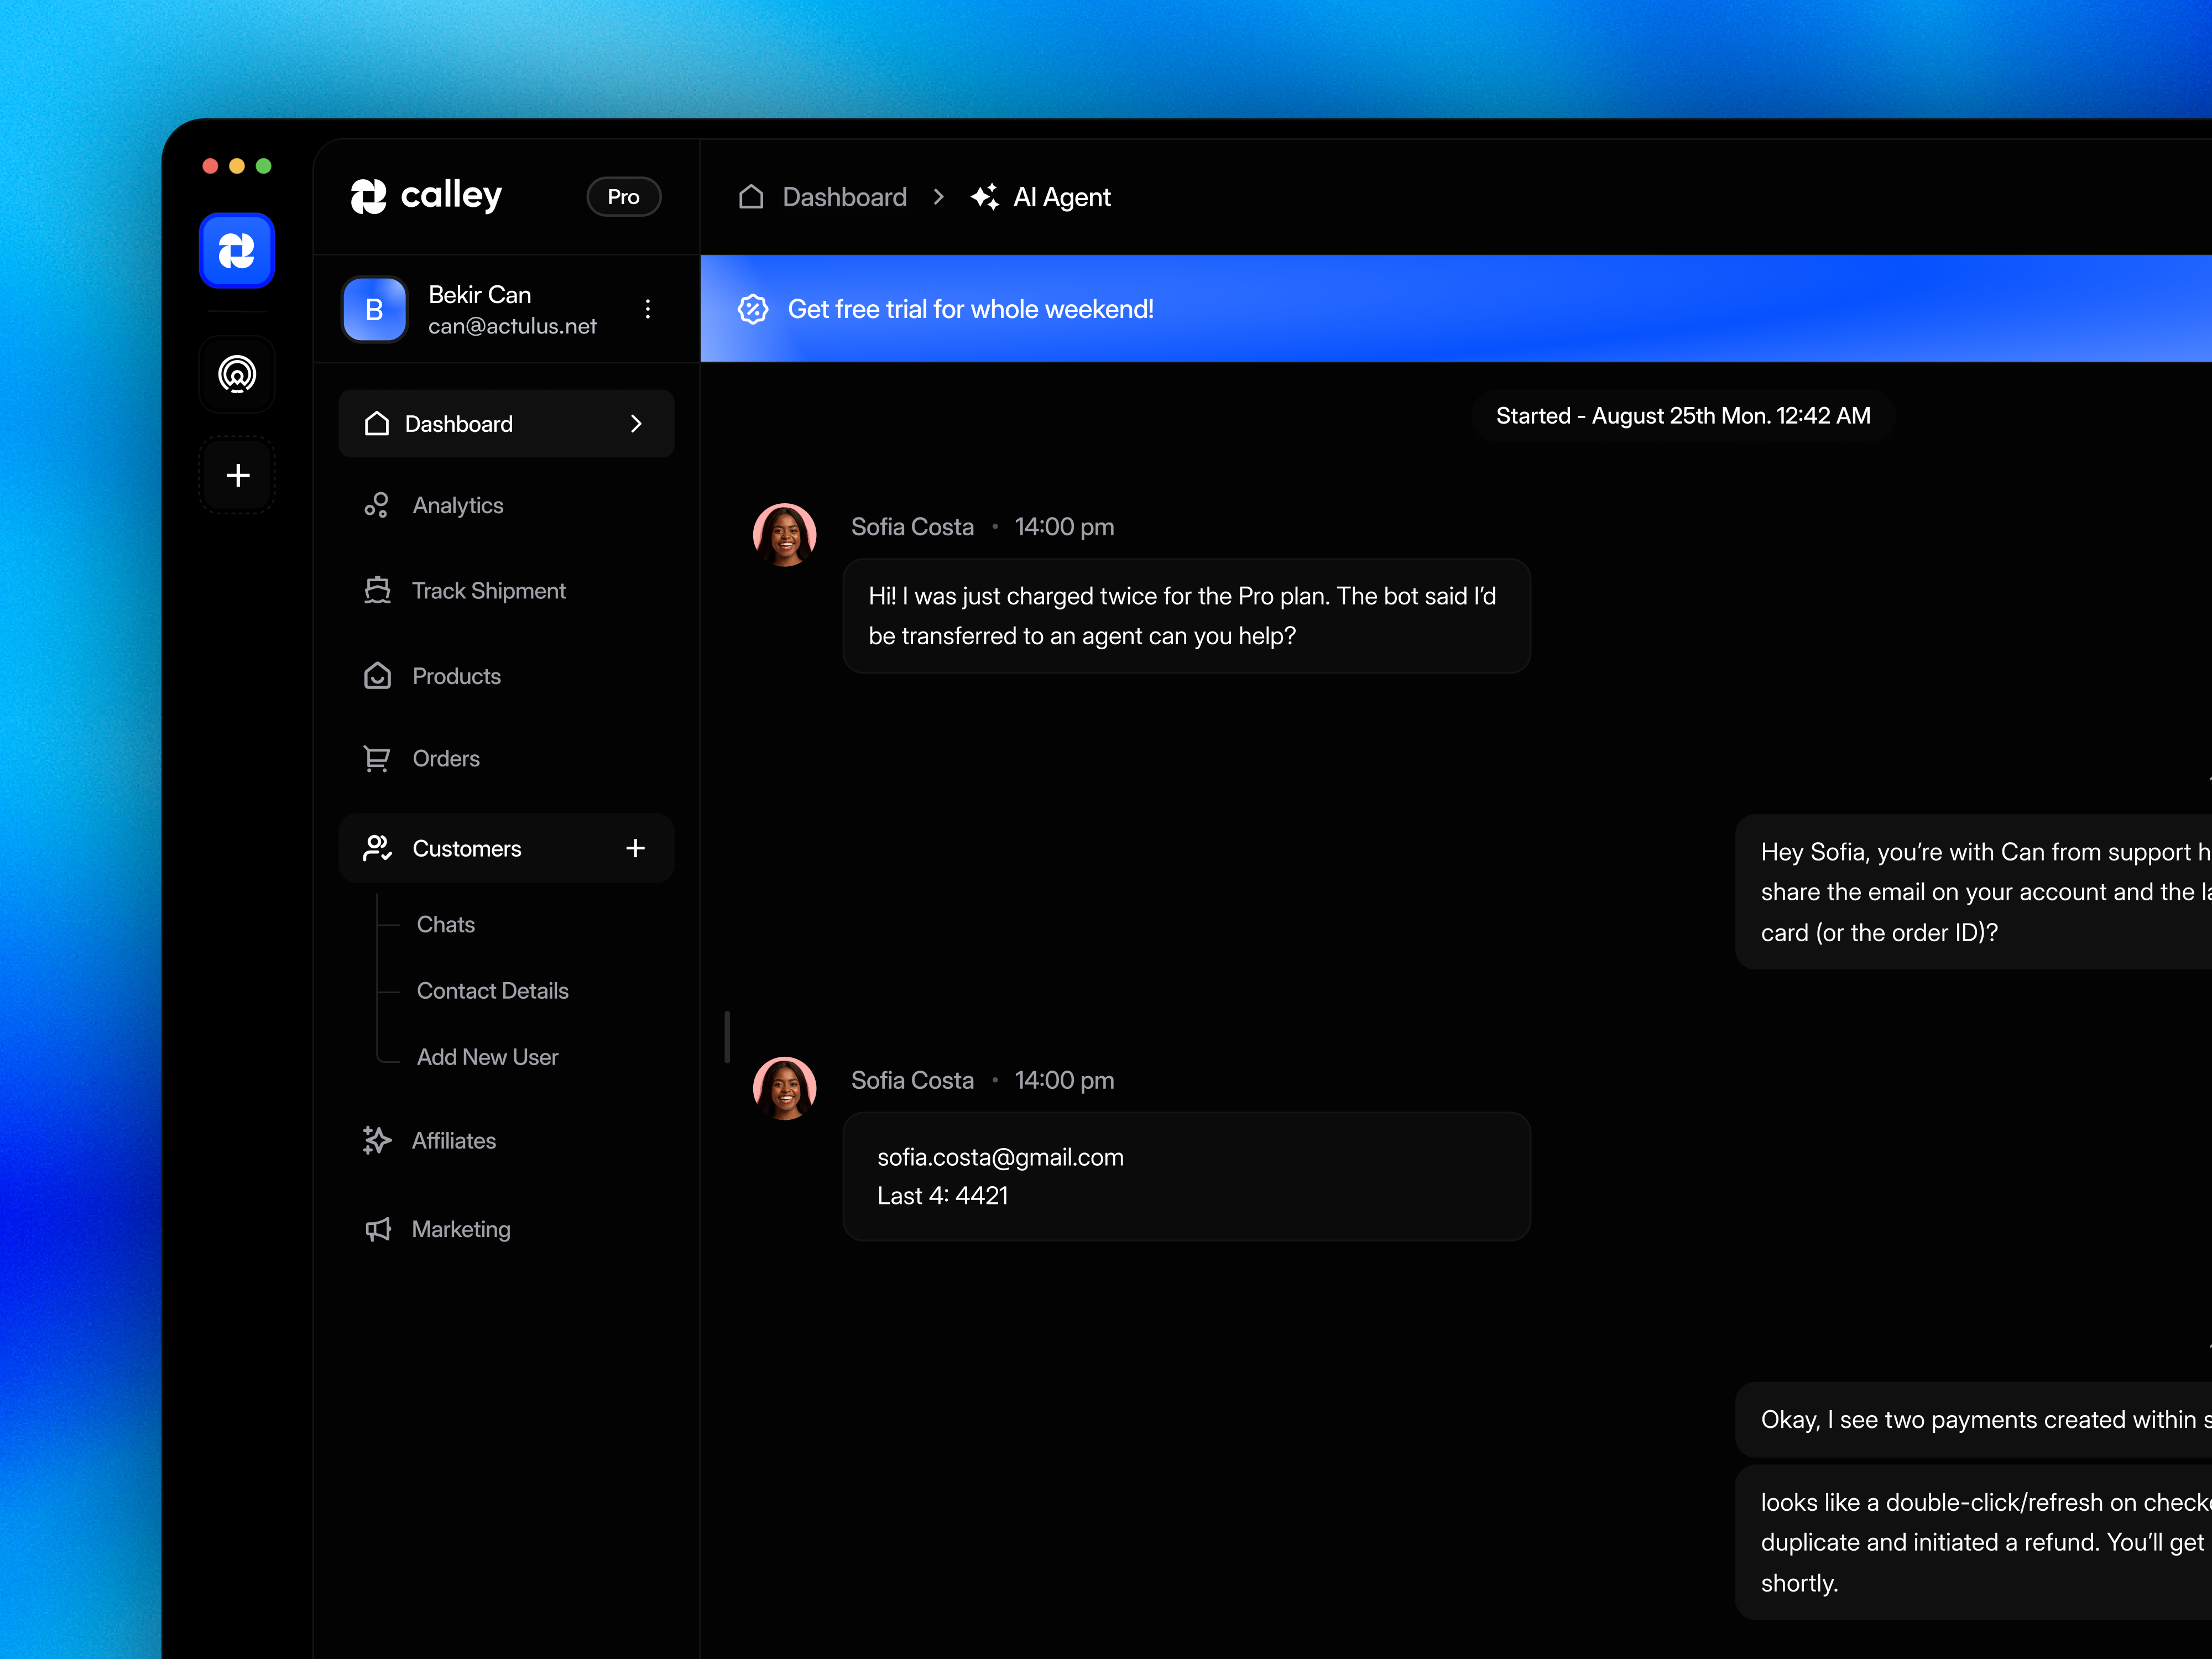
Task: Click the plus next to Customers
Action: coord(636,848)
